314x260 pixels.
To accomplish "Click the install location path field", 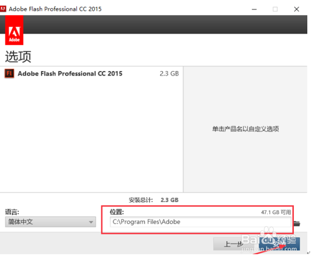I will tap(200, 222).
